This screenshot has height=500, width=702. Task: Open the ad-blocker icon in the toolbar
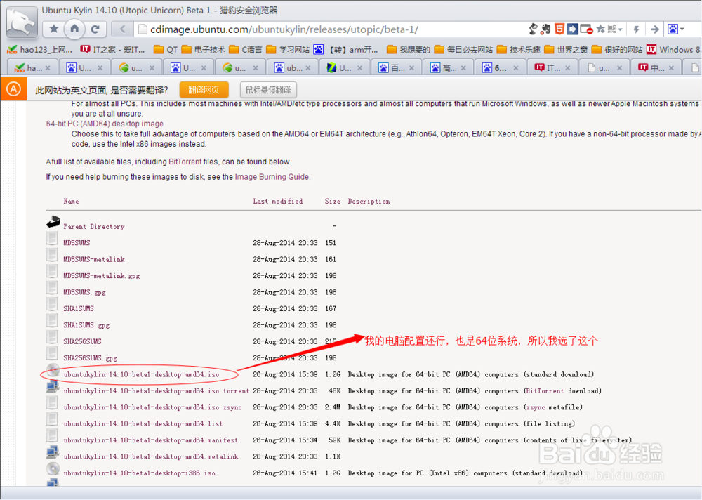[x=586, y=29]
